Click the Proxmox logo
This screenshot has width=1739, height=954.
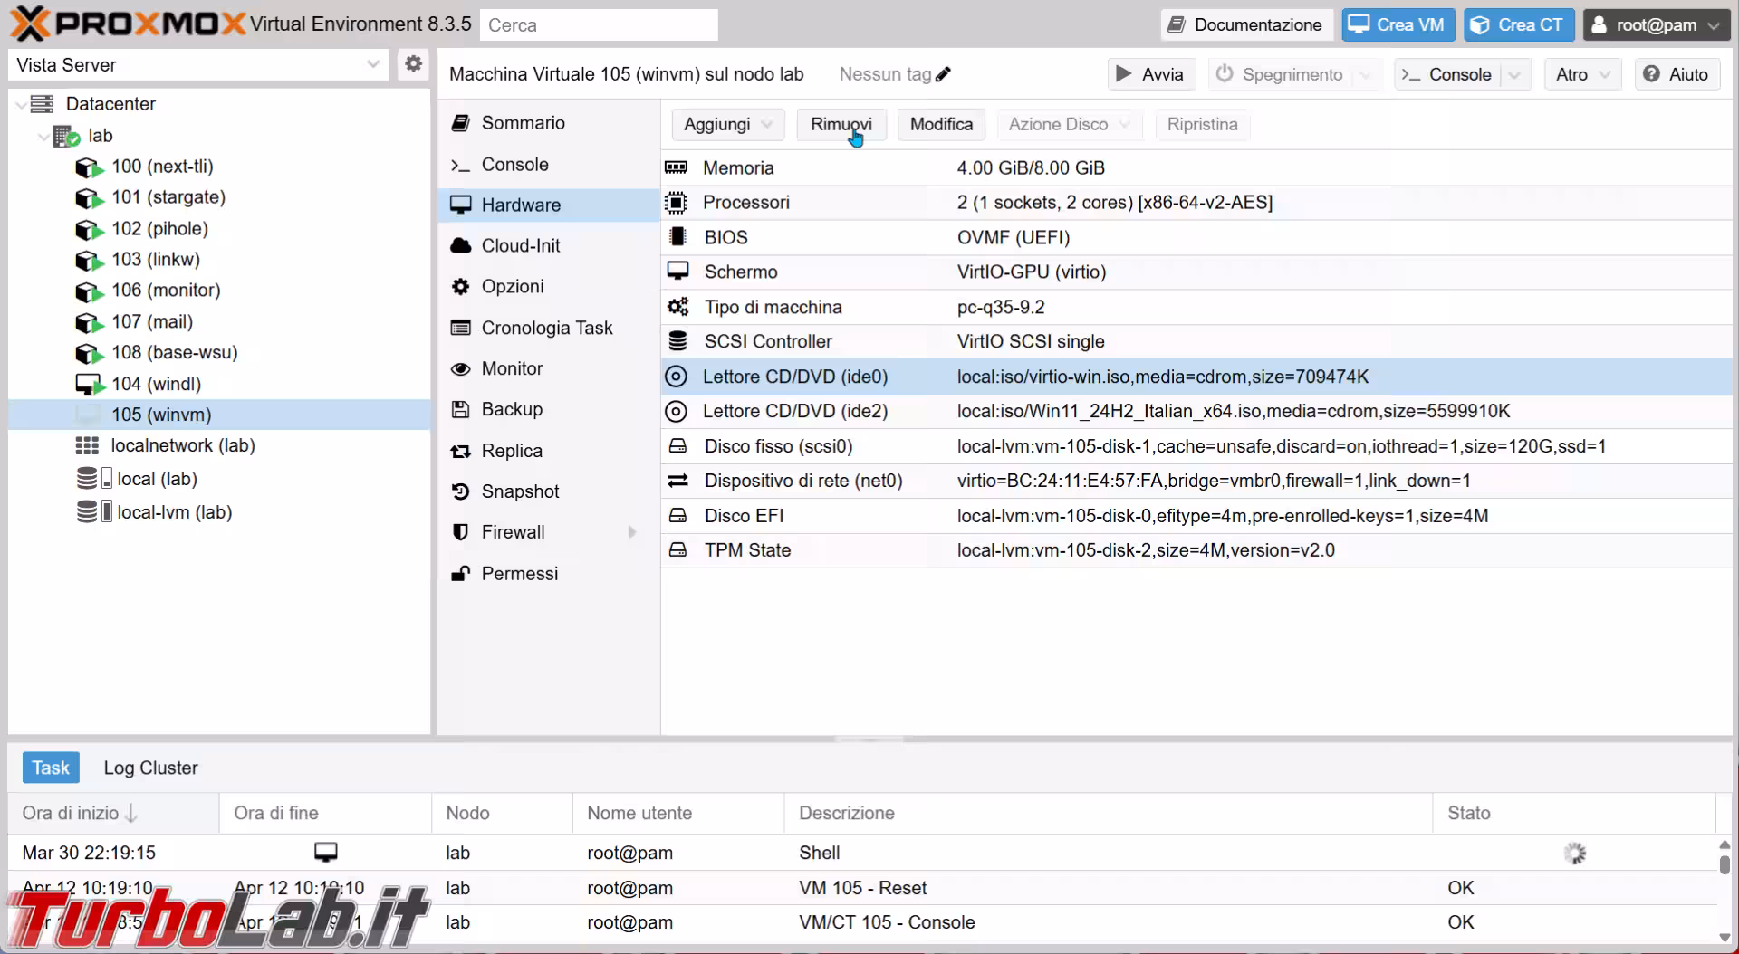[x=127, y=24]
